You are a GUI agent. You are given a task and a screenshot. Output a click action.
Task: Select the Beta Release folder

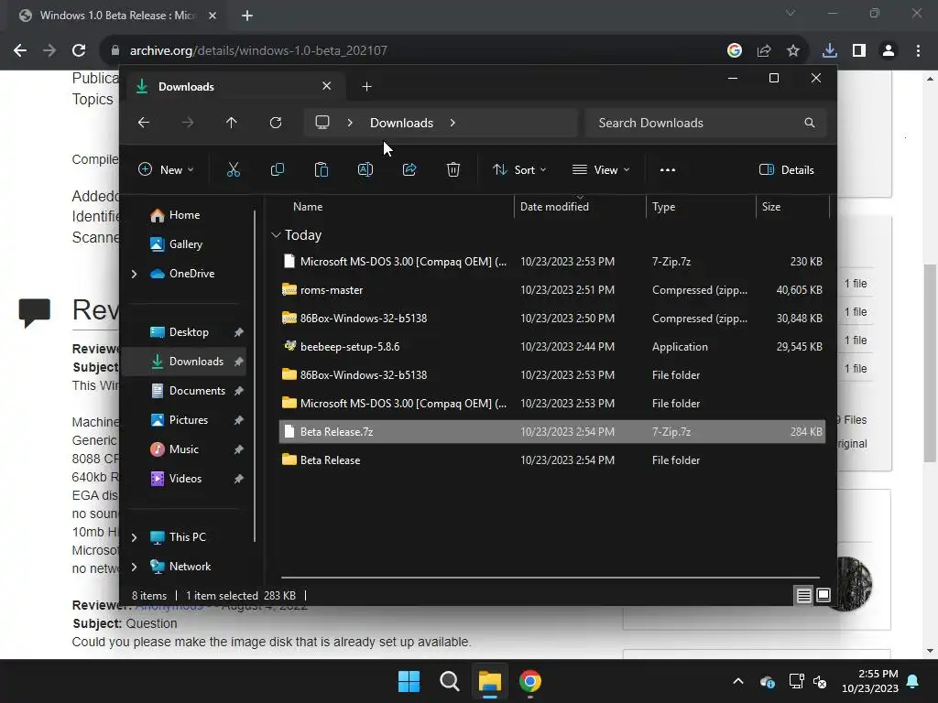pyautogui.click(x=551, y=460)
